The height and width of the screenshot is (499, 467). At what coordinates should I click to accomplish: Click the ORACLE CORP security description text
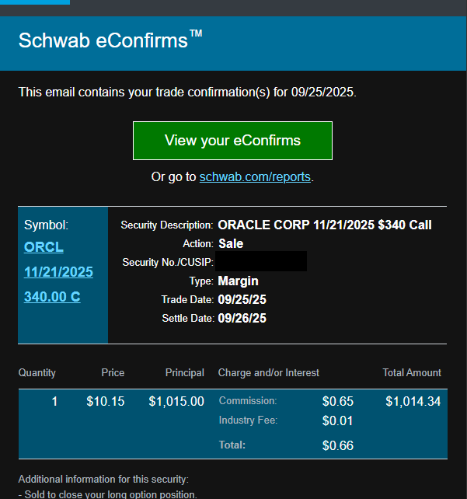pos(325,225)
